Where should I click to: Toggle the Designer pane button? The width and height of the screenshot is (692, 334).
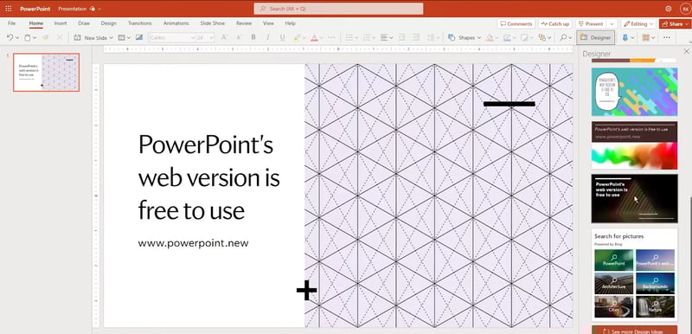click(595, 38)
